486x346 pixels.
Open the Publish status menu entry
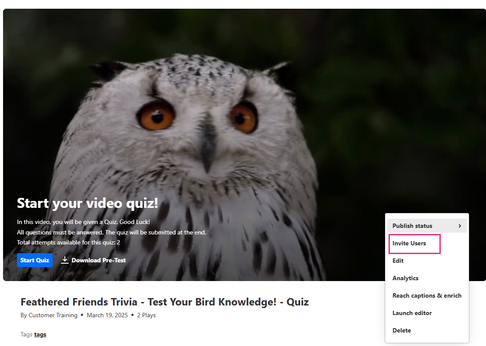(x=427, y=226)
